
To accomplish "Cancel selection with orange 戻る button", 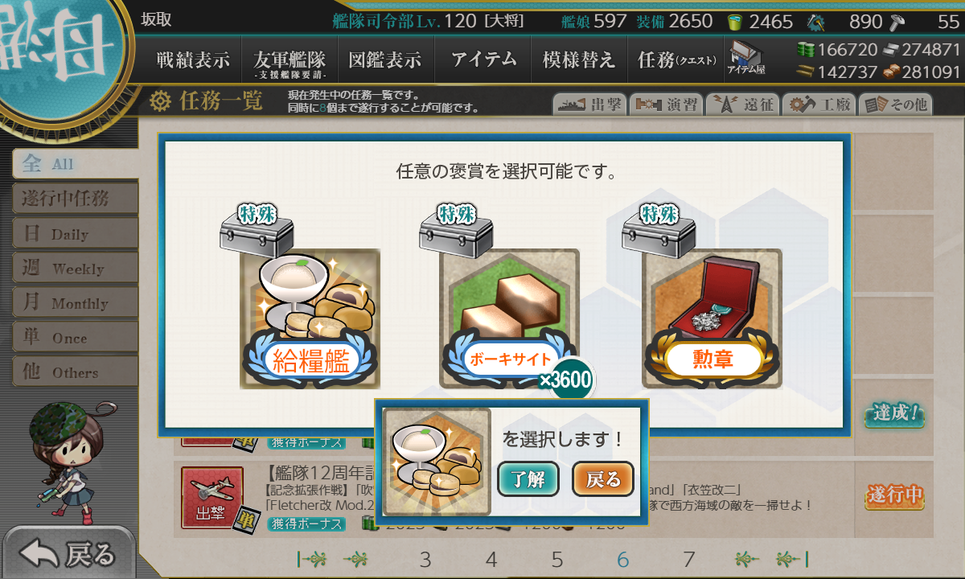I will pos(603,479).
